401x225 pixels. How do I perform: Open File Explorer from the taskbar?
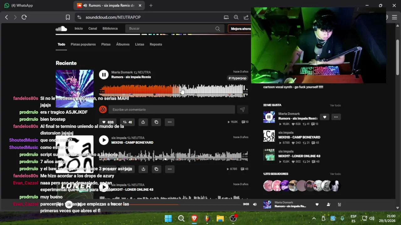tap(220, 218)
